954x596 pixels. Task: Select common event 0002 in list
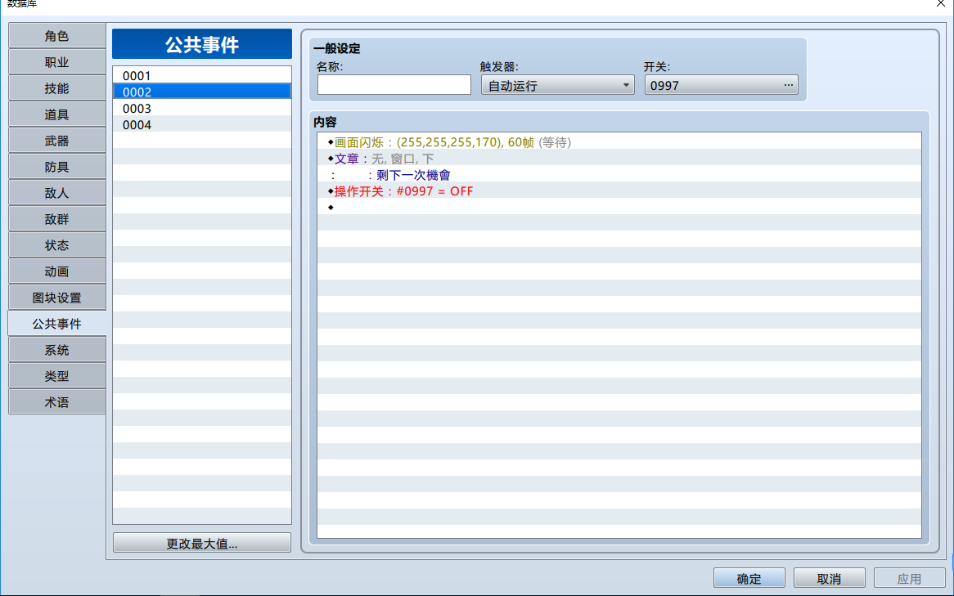pyautogui.click(x=202, y=92)
